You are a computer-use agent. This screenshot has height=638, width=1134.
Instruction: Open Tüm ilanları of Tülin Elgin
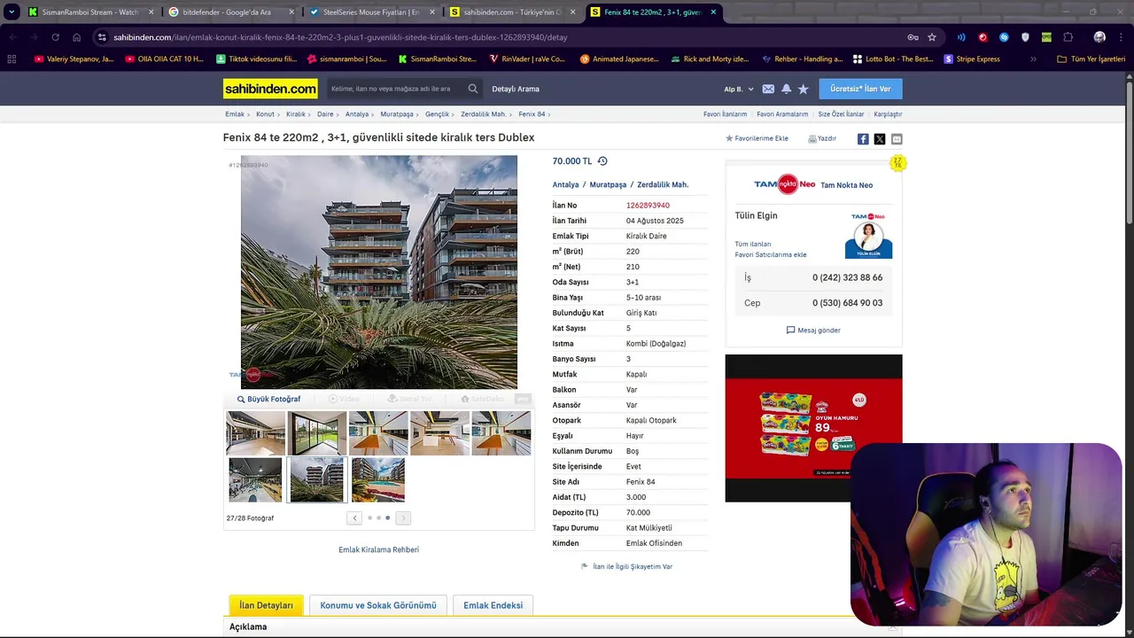pyautogui.click(x=753, y=244)
